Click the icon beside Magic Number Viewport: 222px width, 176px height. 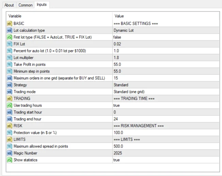click(x=9, y=153)
